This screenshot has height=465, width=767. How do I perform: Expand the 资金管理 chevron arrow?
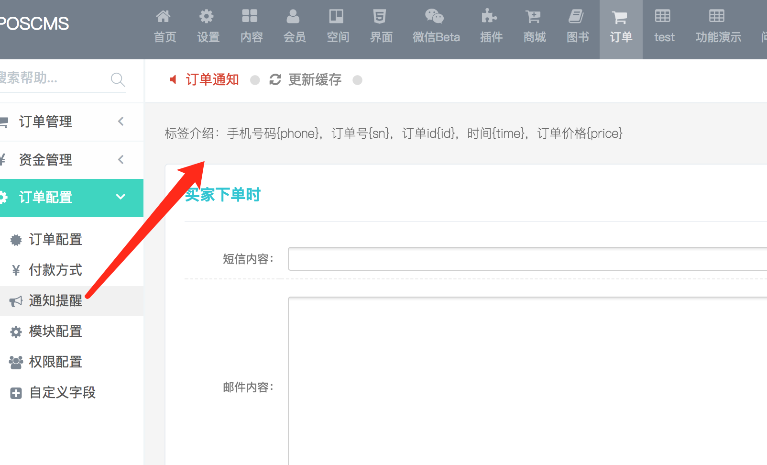pos(121,160)
